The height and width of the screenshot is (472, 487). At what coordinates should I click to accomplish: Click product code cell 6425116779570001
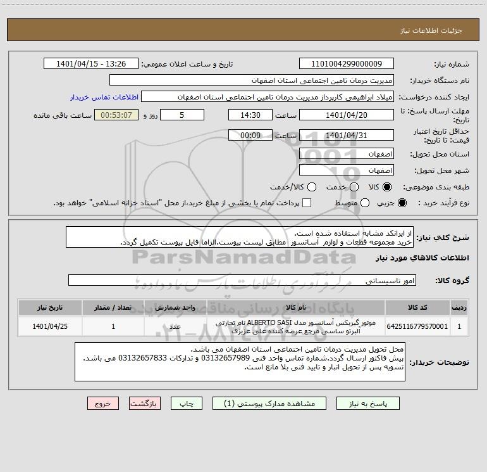click(417, 326)
